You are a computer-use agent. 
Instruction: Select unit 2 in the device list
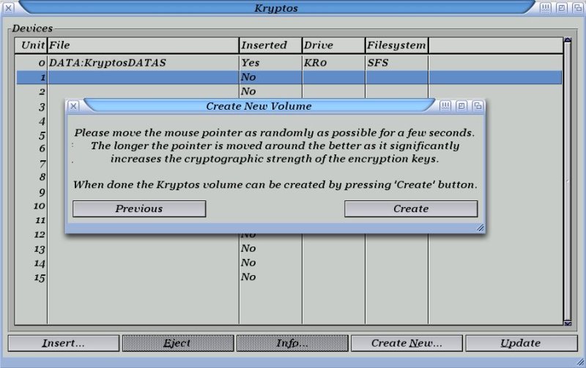click(x=289, y=91)
